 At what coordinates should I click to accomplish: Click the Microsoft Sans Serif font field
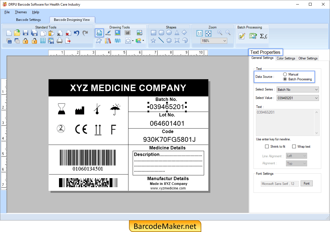280,184
